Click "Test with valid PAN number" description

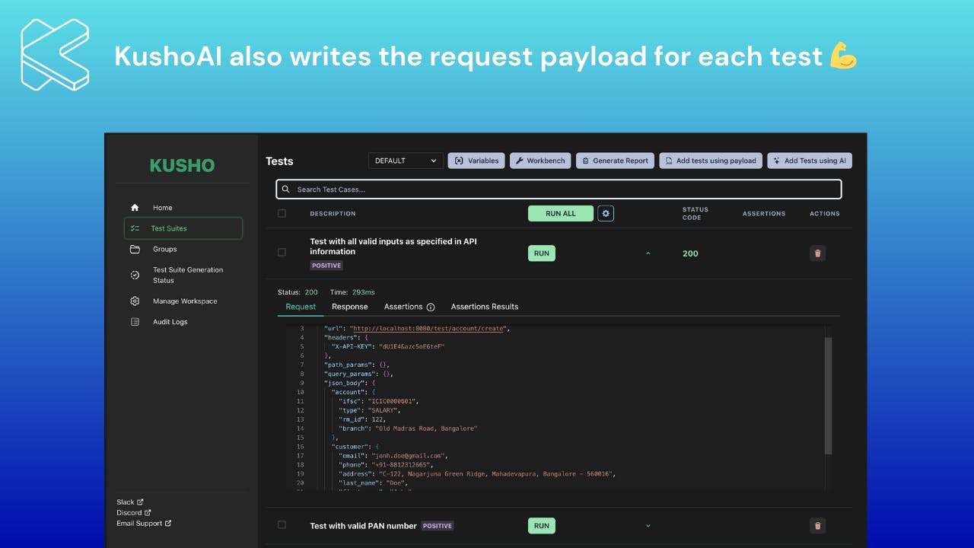tap(363, 526)
